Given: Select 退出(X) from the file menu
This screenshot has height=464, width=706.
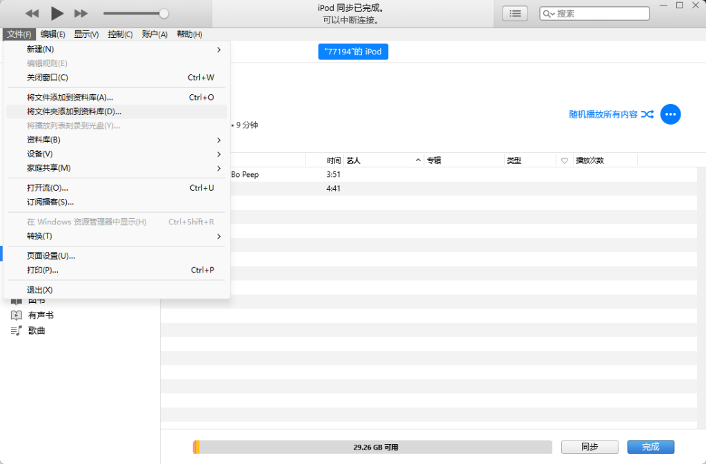Looking at the screenshot, I should click(40, 290).
